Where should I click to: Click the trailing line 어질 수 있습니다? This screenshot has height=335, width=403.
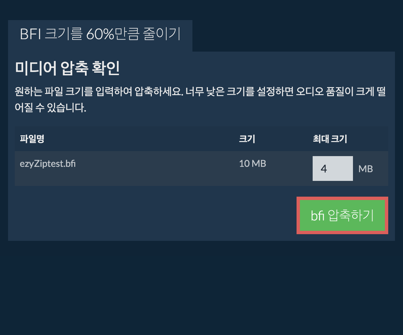(51, 108)
